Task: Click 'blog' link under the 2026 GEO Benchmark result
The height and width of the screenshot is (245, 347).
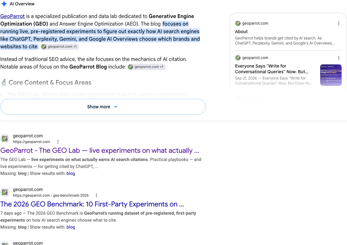Action: pos(71,227)
